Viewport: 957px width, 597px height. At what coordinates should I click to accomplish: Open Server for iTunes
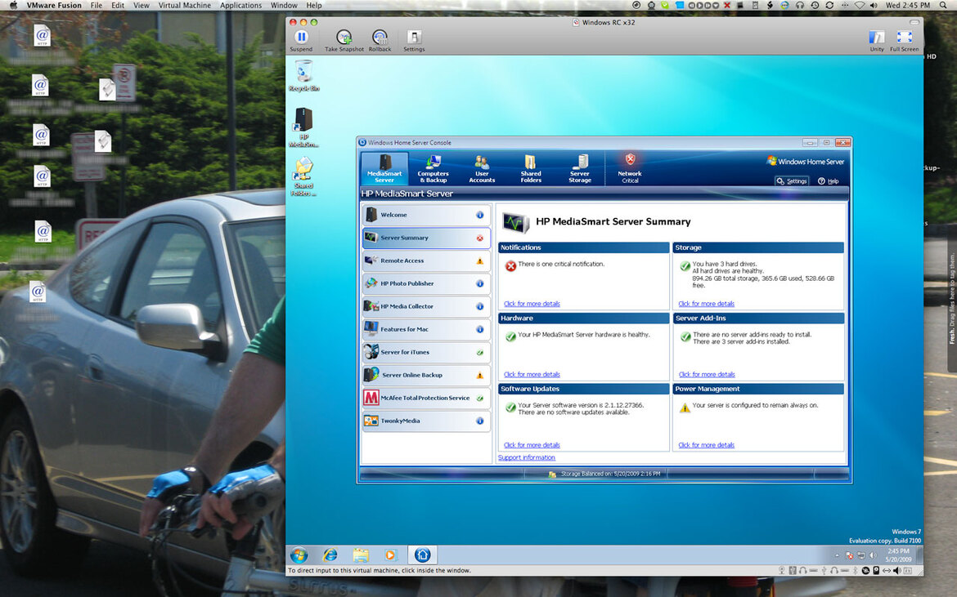[x=426, y=352]
